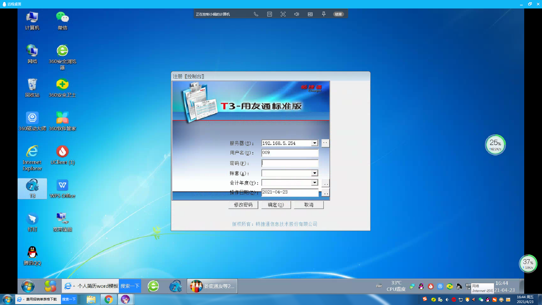542x305 pixels.
Task: Click the 25% floating speed widget
Action: 495,145
